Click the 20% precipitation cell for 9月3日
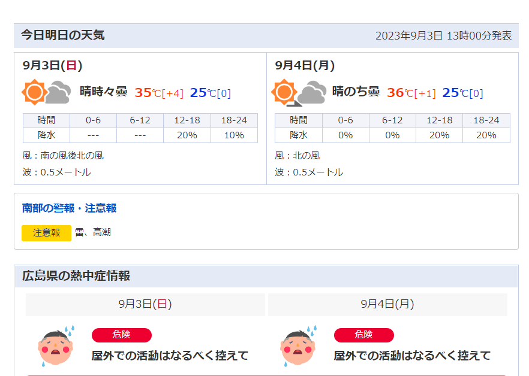 (187, 135)
